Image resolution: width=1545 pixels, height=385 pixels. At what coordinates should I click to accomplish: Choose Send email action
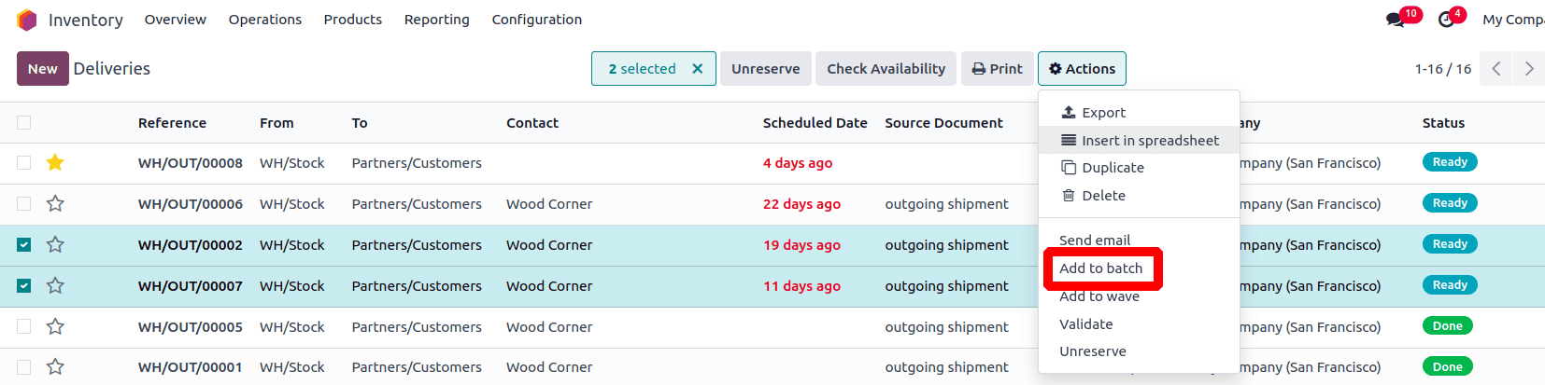1139,241
